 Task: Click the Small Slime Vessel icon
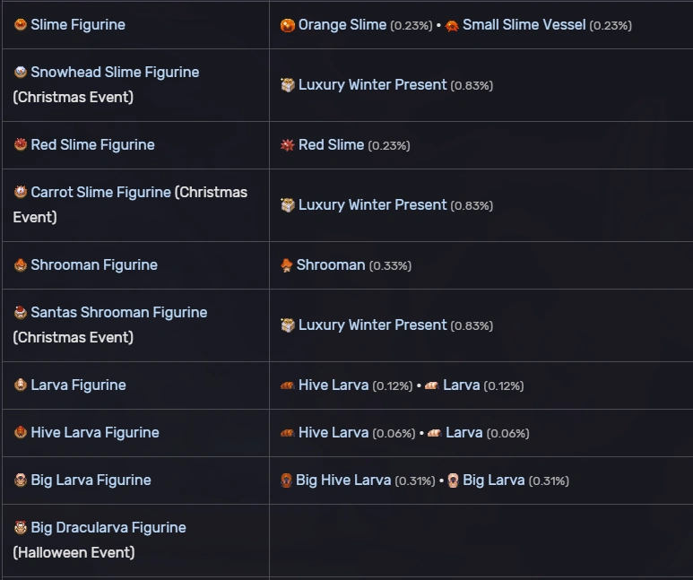coord(452,25)
